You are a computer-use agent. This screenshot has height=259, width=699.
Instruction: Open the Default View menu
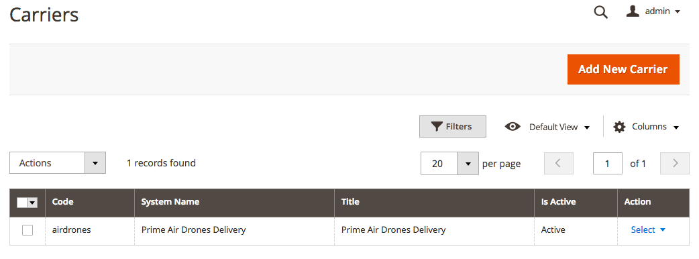547,127
